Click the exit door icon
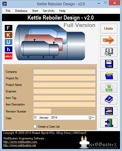 click(109, 123)
